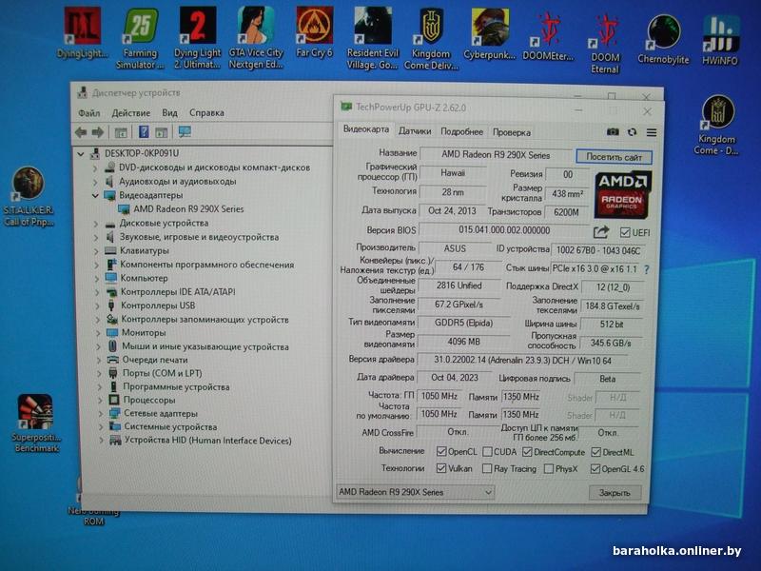Open Kingdom Come Deliverance shortcut in top row
The height and width of the screenshot is (571, 761).
tap(431, 39)
